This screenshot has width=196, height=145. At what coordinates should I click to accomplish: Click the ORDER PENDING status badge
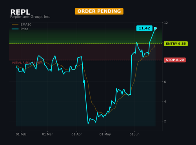(x=99, y=11)
